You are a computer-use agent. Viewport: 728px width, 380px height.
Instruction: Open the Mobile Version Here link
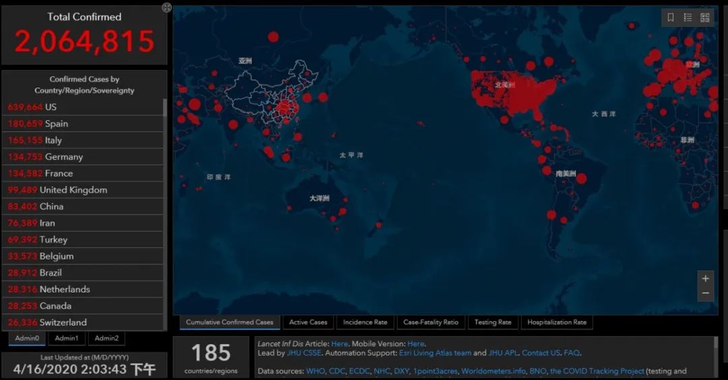point(415,344)
